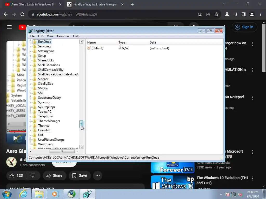Click the tree pane vertical scrollbar thumb

coord(81,124)
